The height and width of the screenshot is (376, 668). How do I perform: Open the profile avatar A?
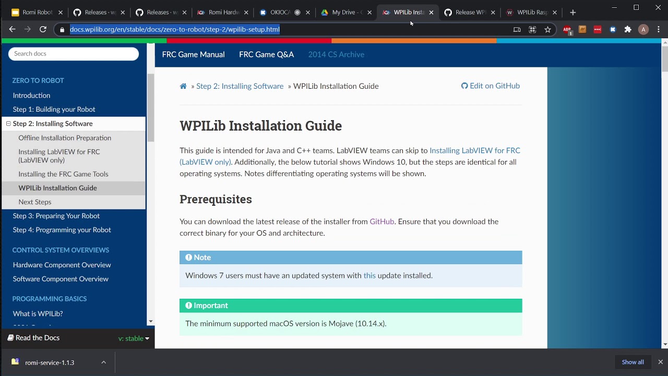pos(643,29)
